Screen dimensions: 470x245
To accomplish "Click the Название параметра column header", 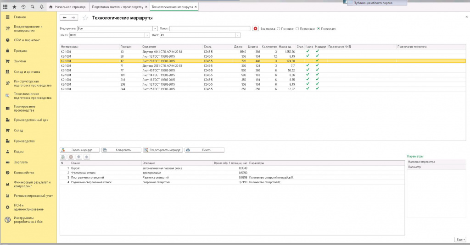I will pyautogui.click(x=436, y=162).
